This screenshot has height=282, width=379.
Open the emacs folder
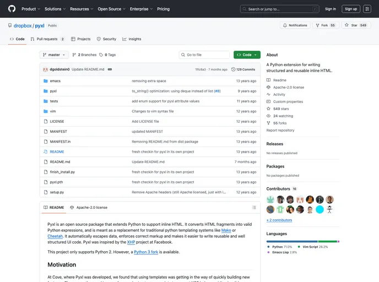55,81
